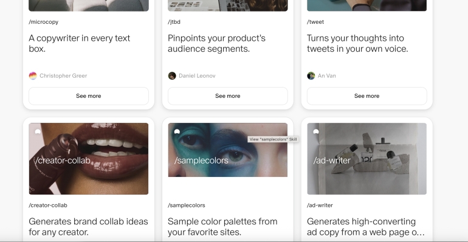Click the /jtbd skill label
The width and height of the screenshot is (468, 242).
point(174,22)
